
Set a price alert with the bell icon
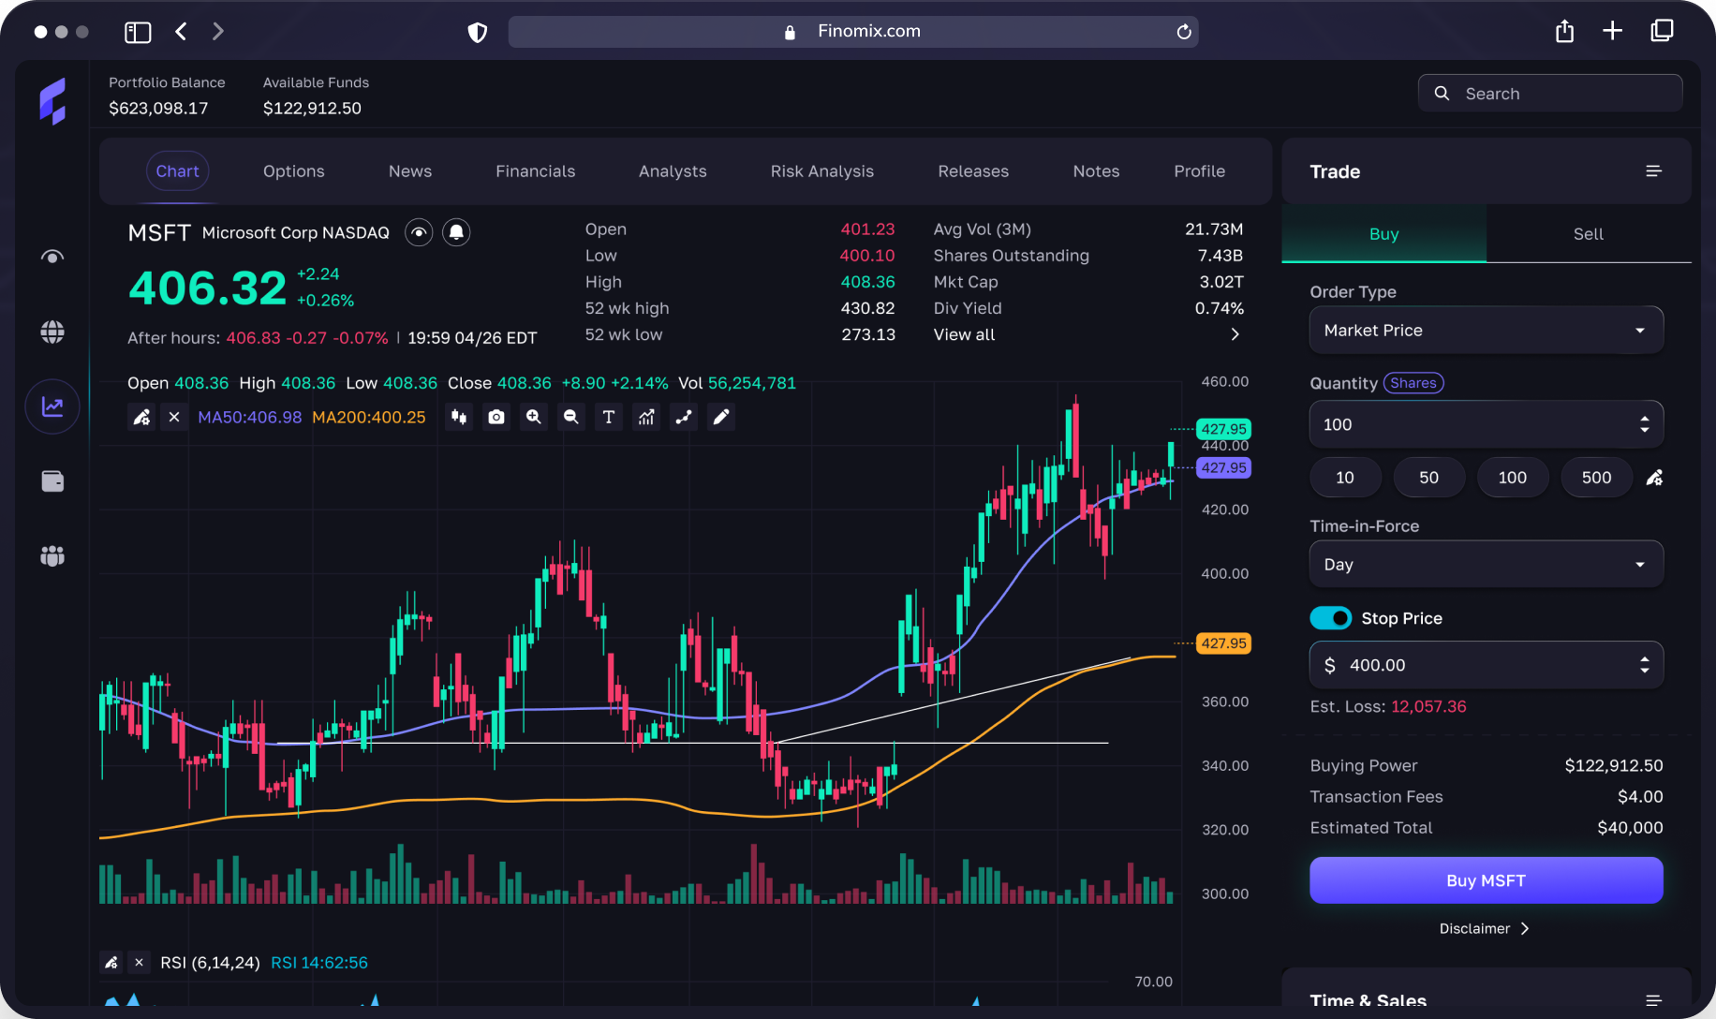[456, 232]
